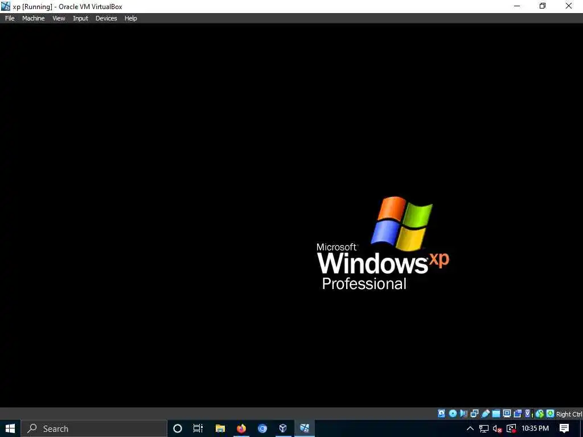Screen dimensions: 583x437
Task: Click the Right Ctrl host key label
Action: pos(569,414)
